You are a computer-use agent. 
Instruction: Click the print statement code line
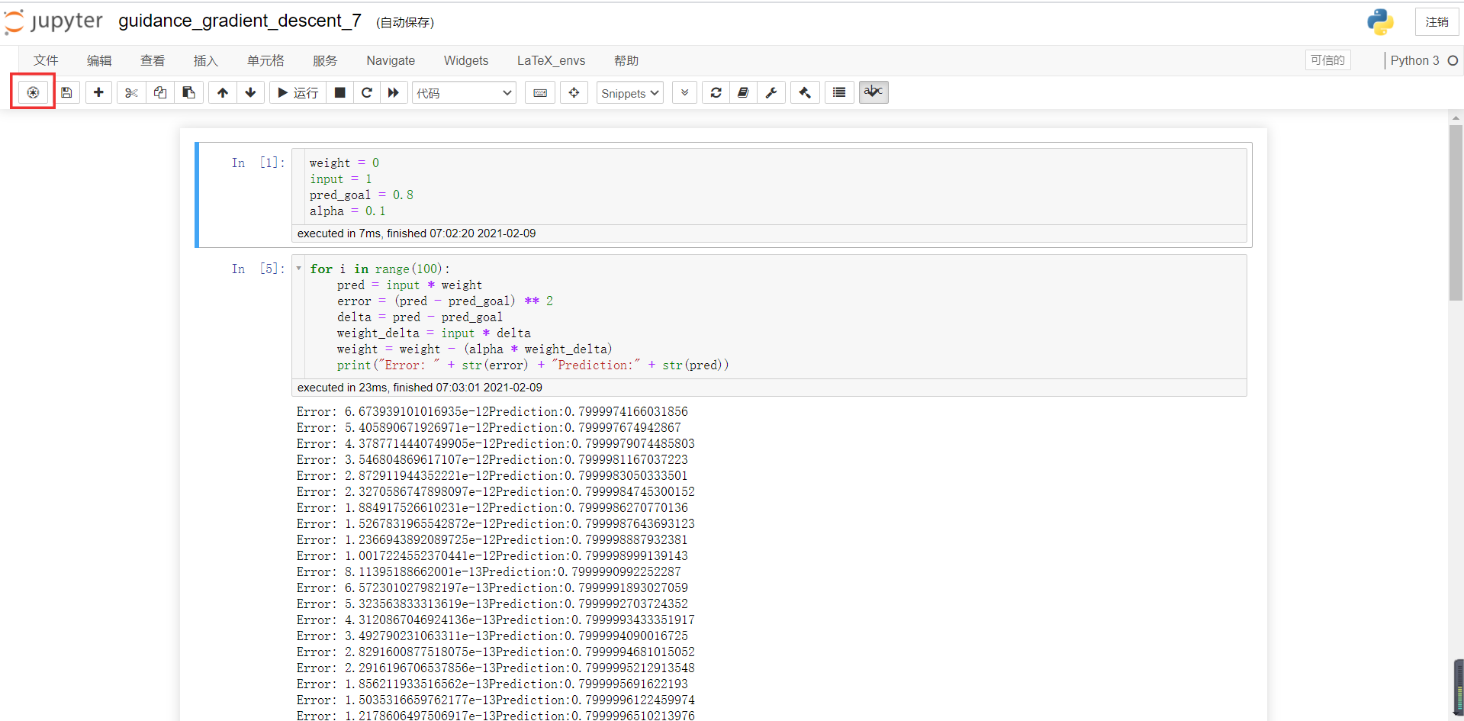coord(533,365)
